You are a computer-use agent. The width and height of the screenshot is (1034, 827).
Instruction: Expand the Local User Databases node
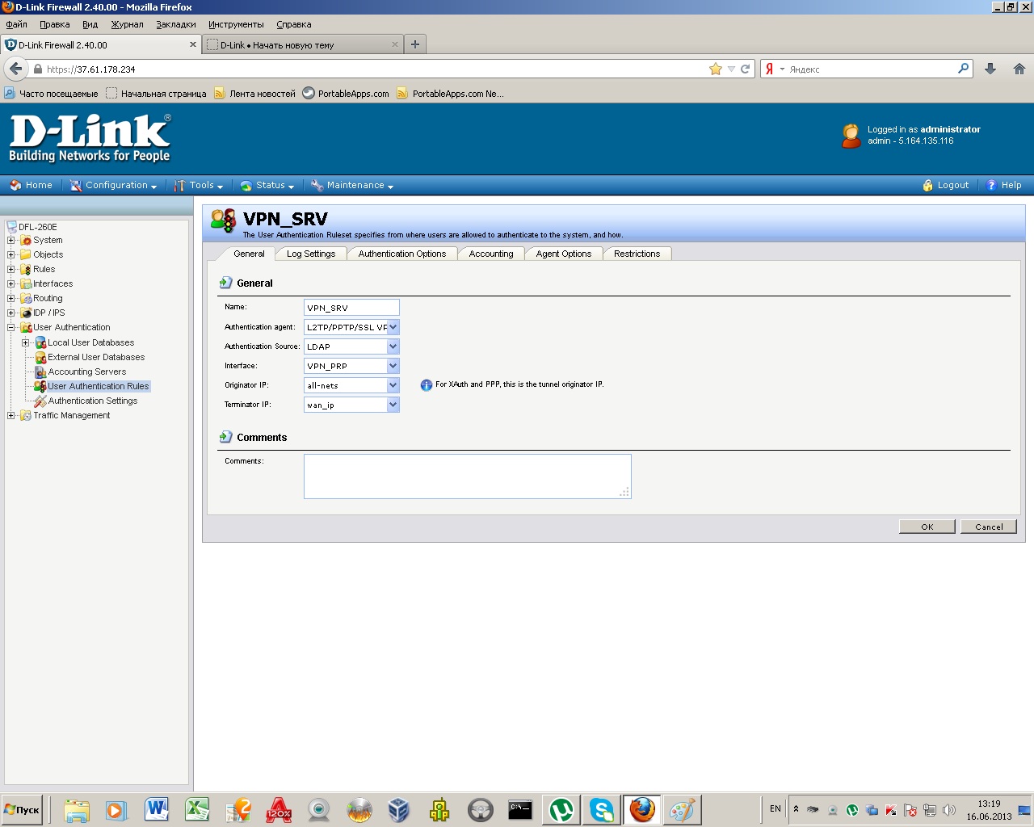(26, 343)
